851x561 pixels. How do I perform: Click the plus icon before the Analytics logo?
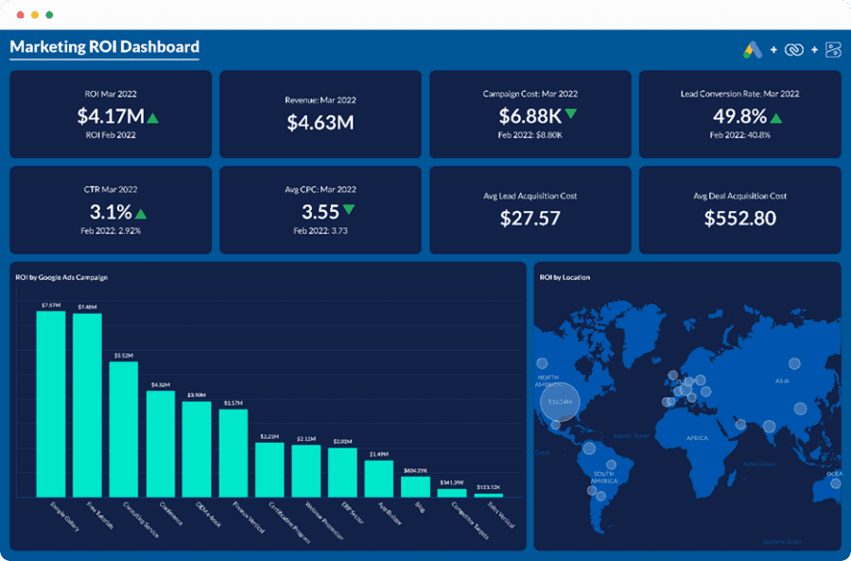[814, 48]
